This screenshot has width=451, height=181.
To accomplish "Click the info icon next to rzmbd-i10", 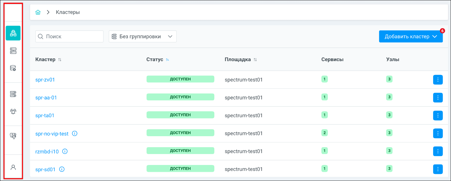I will [x=65, y=151].
